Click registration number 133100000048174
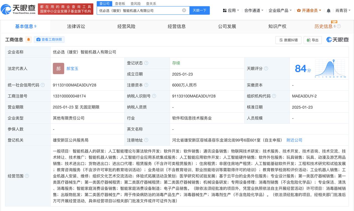This screenshot has height=211, width=354. tap(69, 96)
